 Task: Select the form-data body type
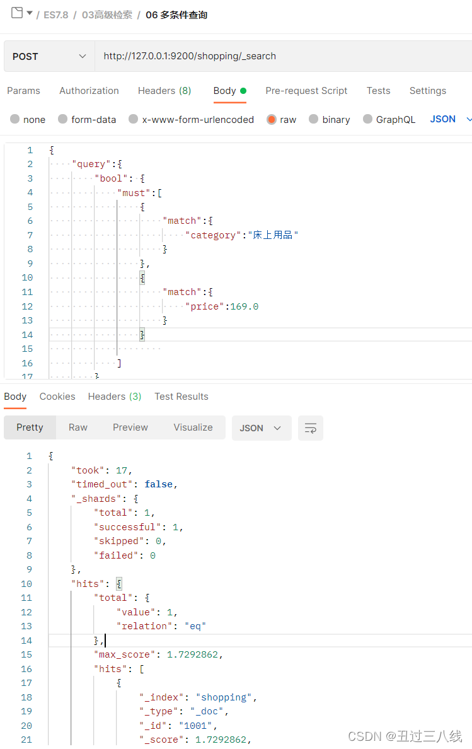click(x=87, y=119)
